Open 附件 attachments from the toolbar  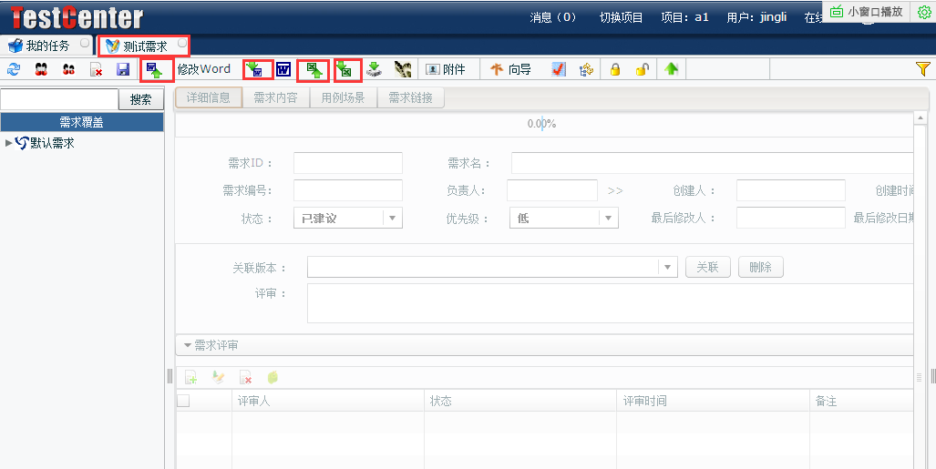[x=446, y=70]
